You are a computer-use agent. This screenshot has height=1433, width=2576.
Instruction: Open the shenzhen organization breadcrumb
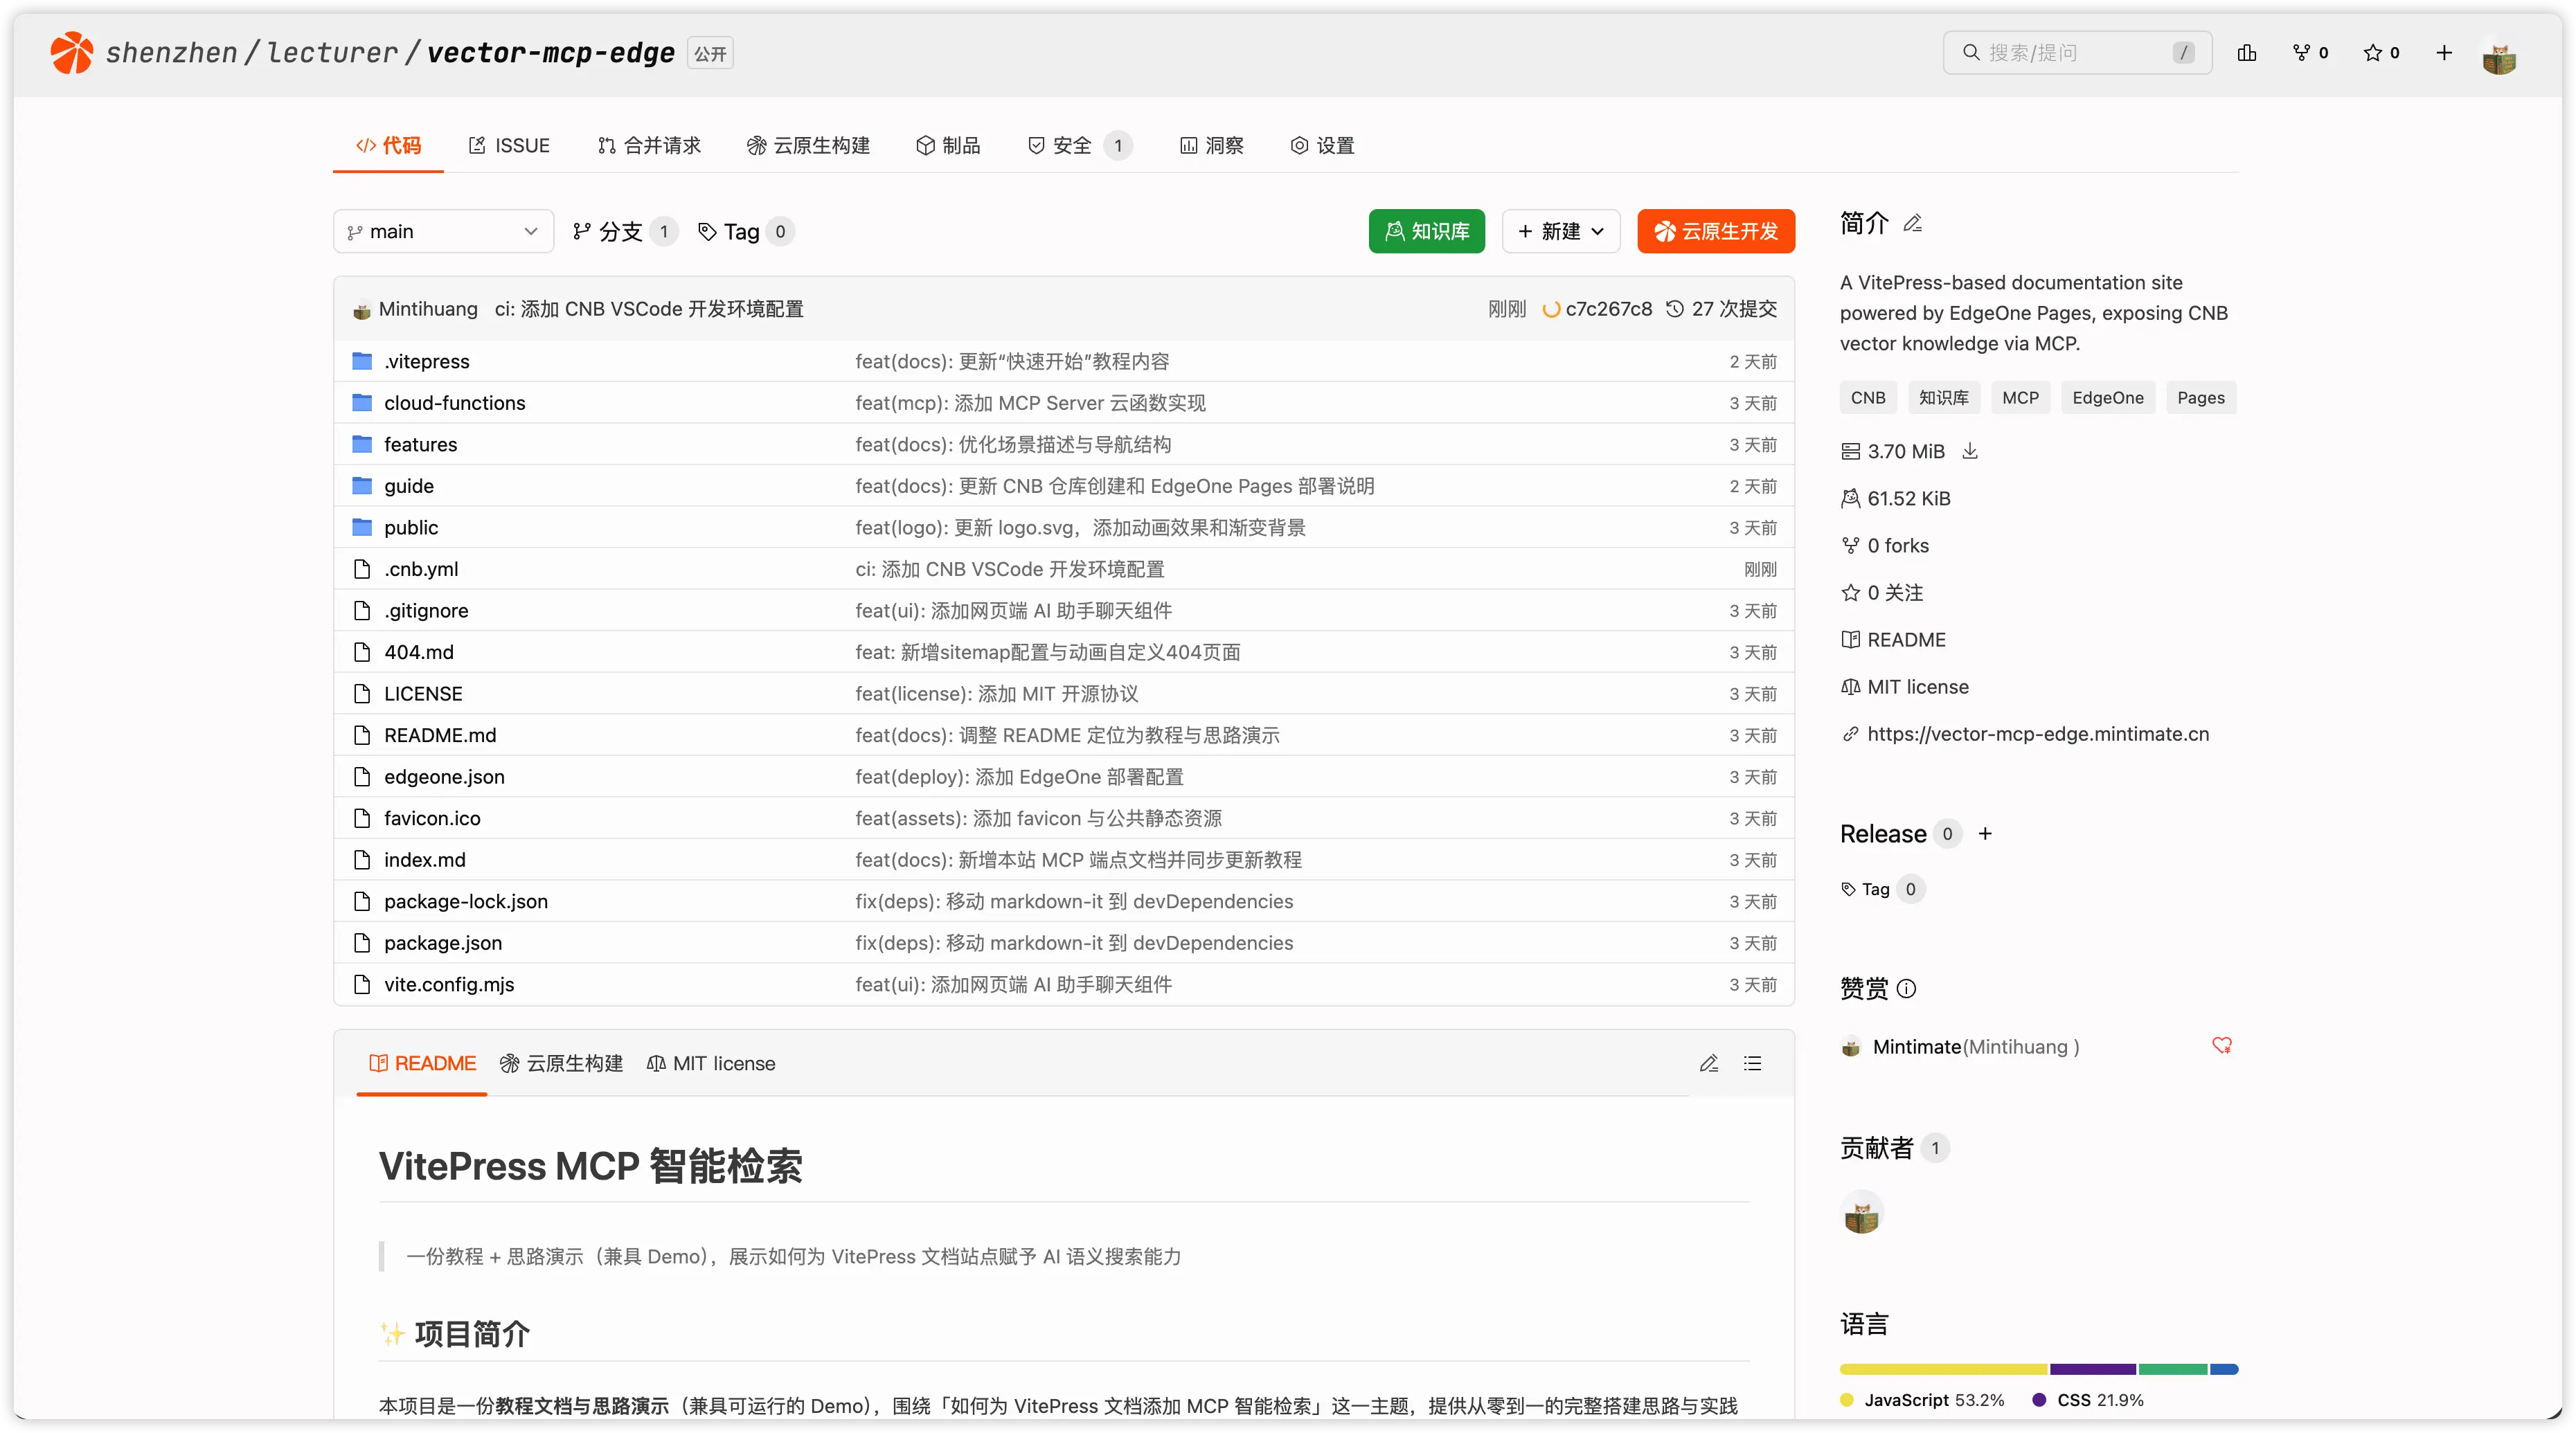[x=172, y=52]
